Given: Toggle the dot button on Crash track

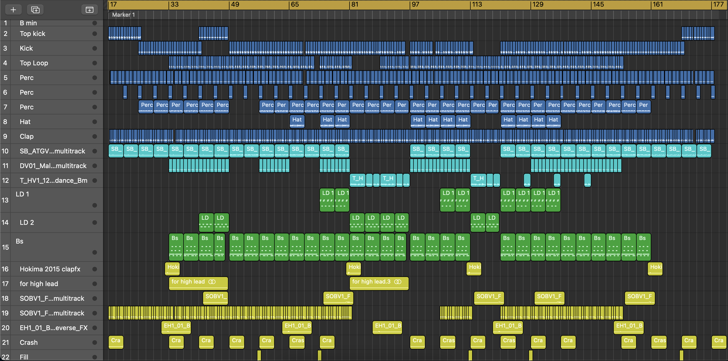Looking at the screenshot, I should pos(95,343).
